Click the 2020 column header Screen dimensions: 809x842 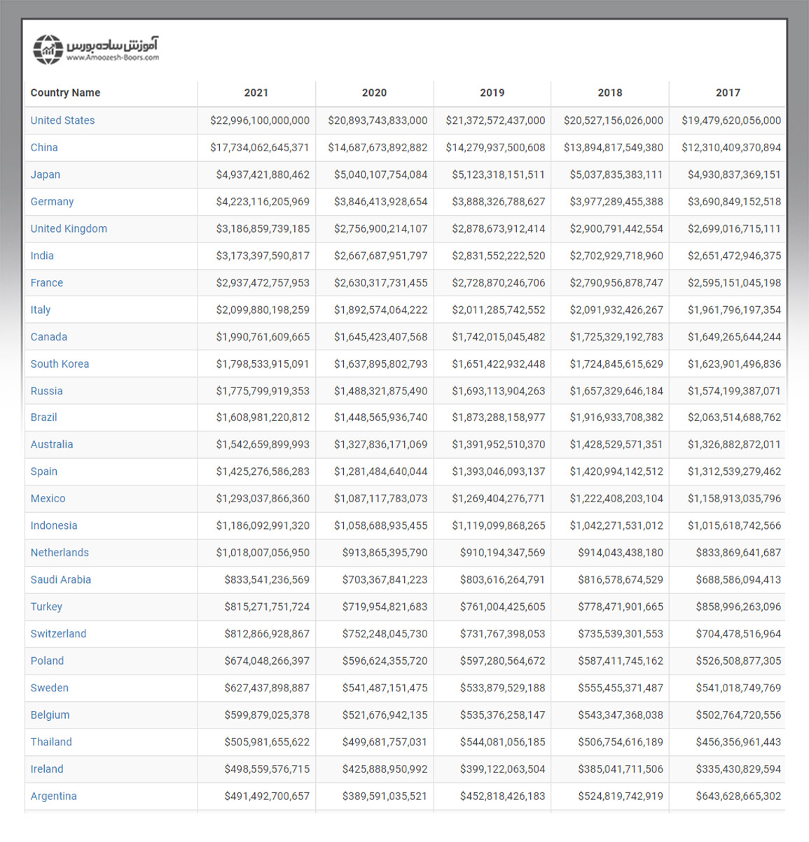point(374,92)
